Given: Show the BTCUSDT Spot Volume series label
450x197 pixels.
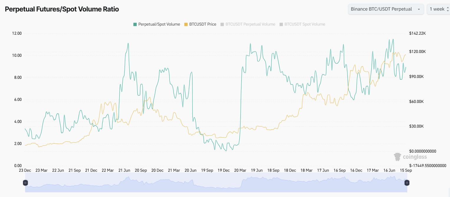Looking at the screenshot, I should pyautogui.click(x=305, y=24).
